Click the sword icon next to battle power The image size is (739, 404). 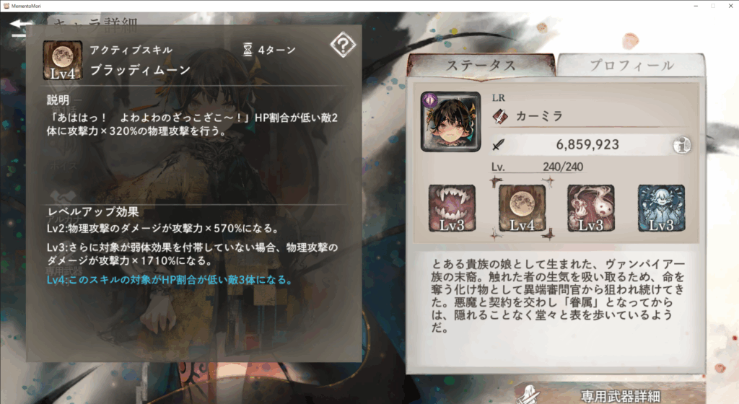tap(498, 145)
